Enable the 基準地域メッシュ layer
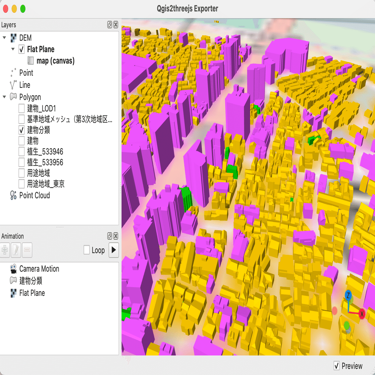This screenshot has width=375, height=375. pyautogui.click(x=22, y=119)
